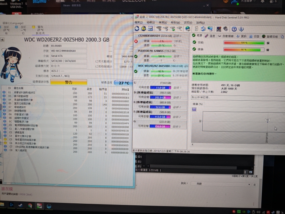Click the green 27 temperature tray icon
This screenshot has height=214, width=285.
(x=239, y=212)
